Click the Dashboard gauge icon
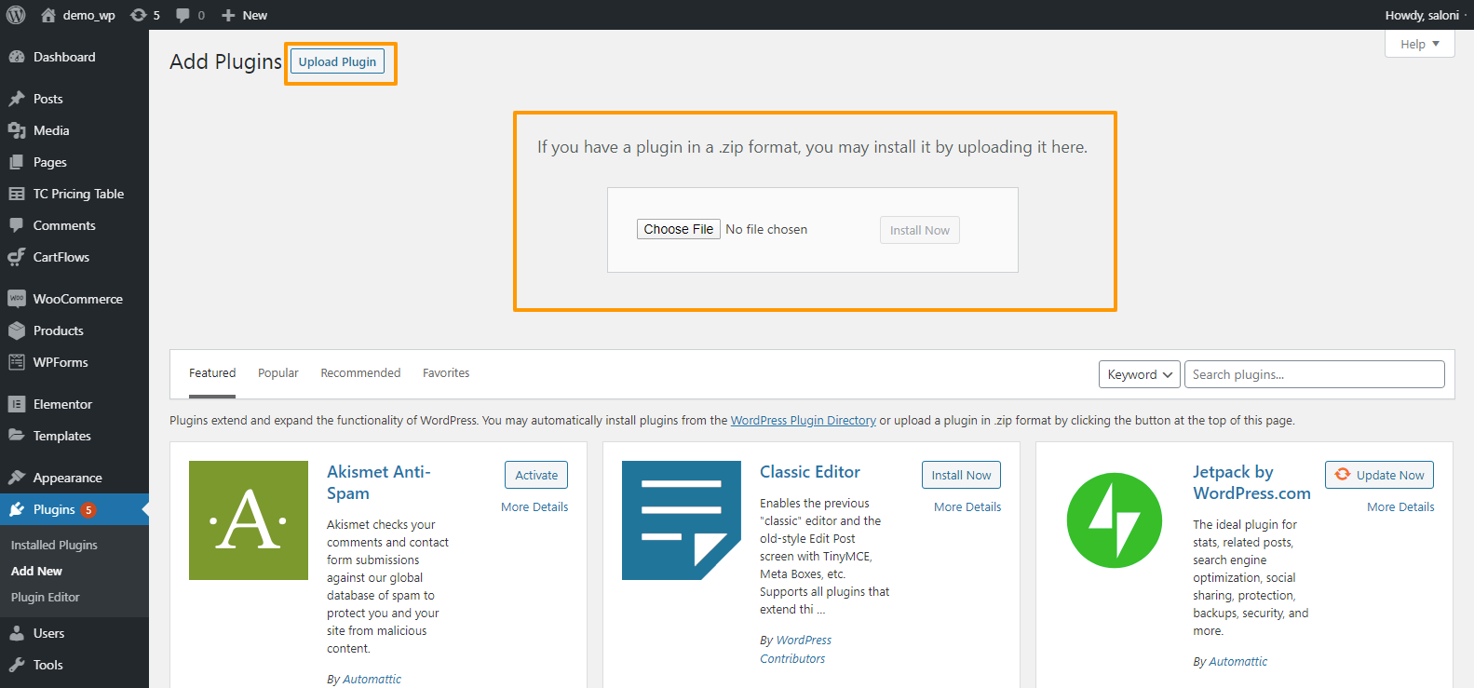The height and width of the screenshot is (688, 1474). pyautogui.click(x=17, y=57)
